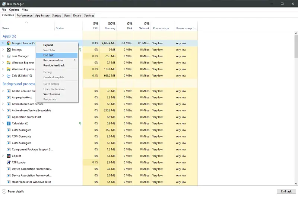
Task: Click the scrollbar up arrow
Action: coord(296,33)
